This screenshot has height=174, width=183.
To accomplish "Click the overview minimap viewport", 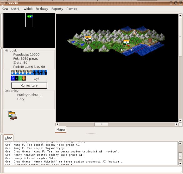I will [x=29, y=20].
